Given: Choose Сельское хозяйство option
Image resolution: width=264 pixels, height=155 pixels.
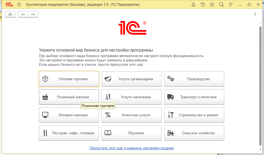Looking at the screenshot, I should [x=194, y=133].
